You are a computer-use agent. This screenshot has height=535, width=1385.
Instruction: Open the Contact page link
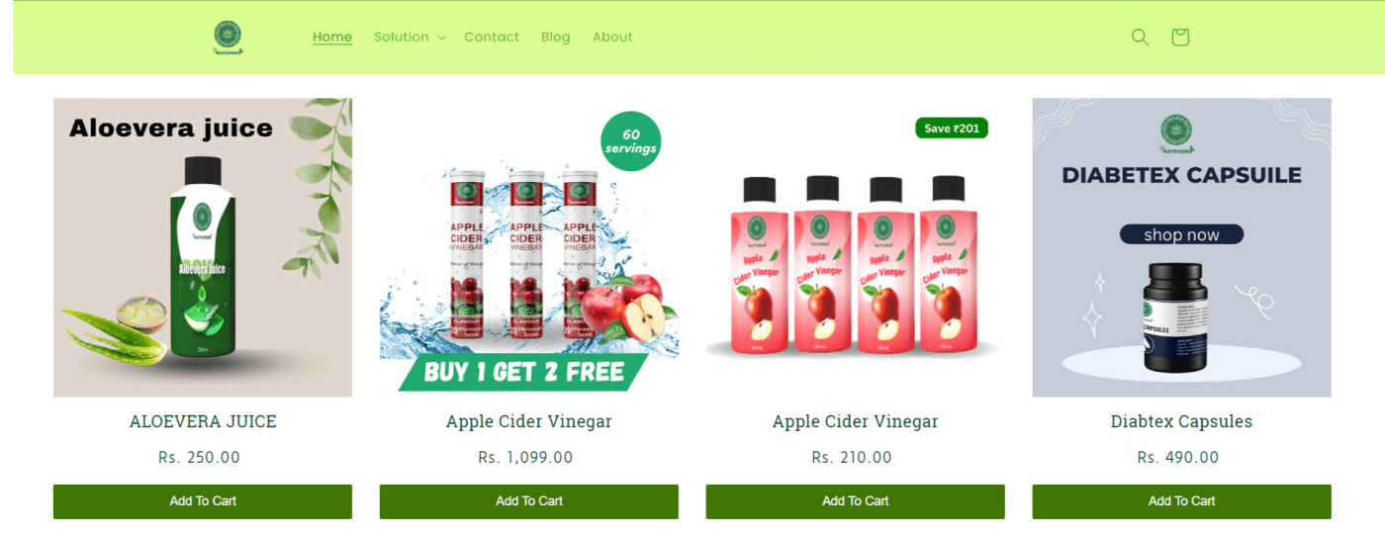click(492, 38)
